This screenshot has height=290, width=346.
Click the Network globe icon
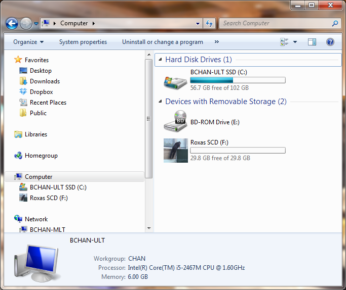click(x=18, y=219)
